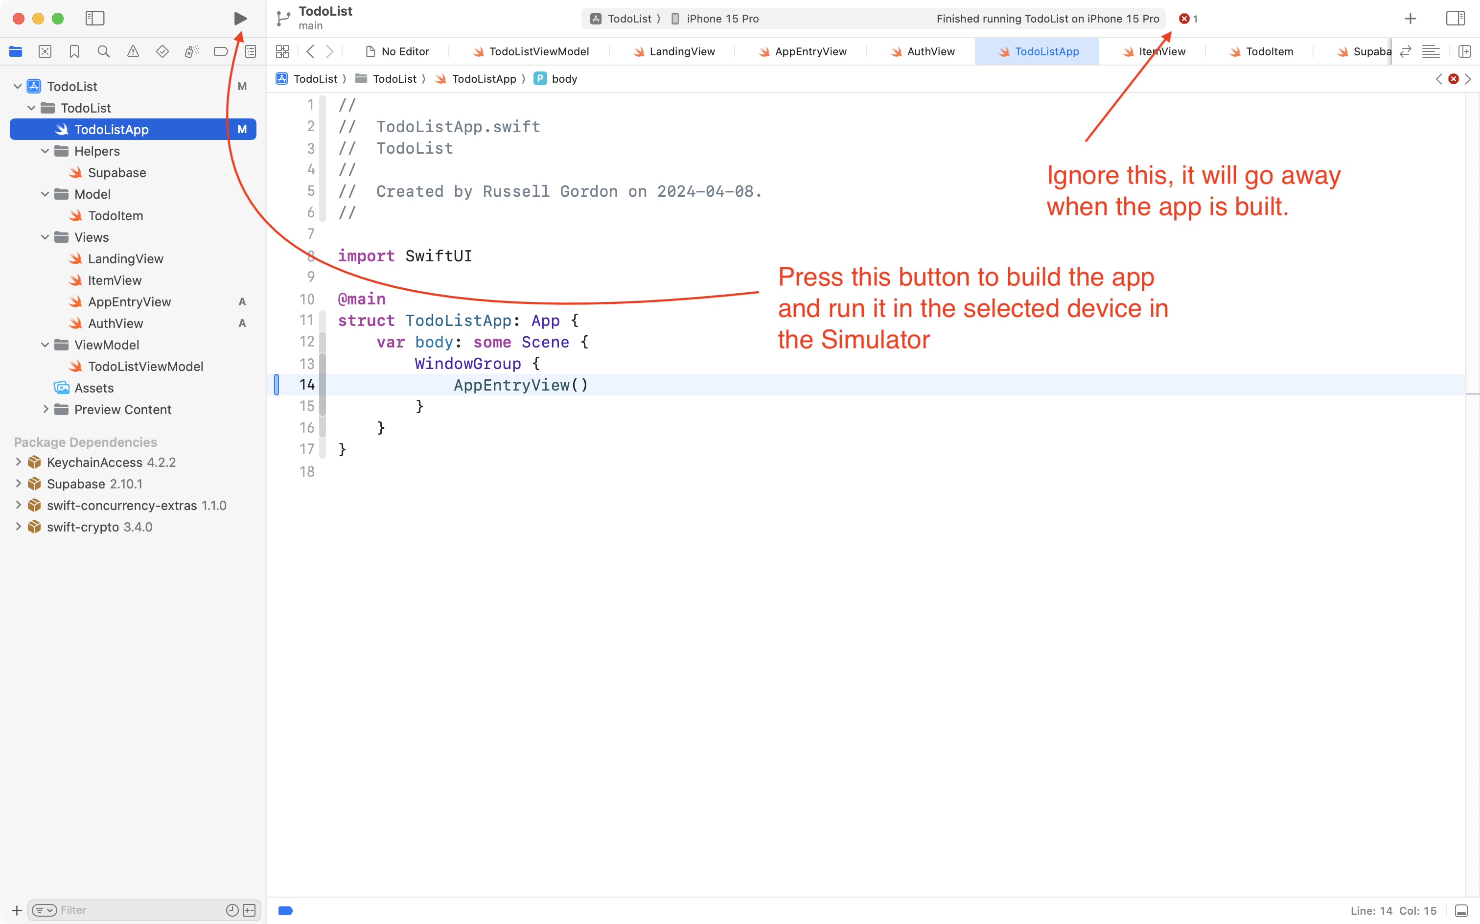Open the Issue navigator warning icon
Image resolution: width=1480 pixels, height=924 pixels.
pyautogui.click(x=133, y=51)
